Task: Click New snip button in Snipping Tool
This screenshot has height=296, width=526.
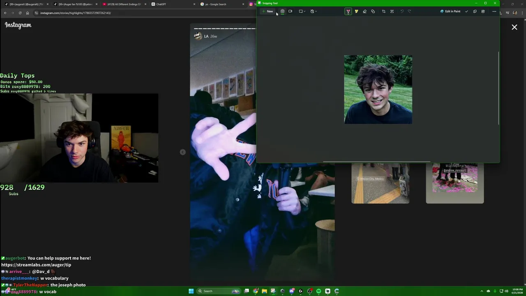Action: point(268,12)
